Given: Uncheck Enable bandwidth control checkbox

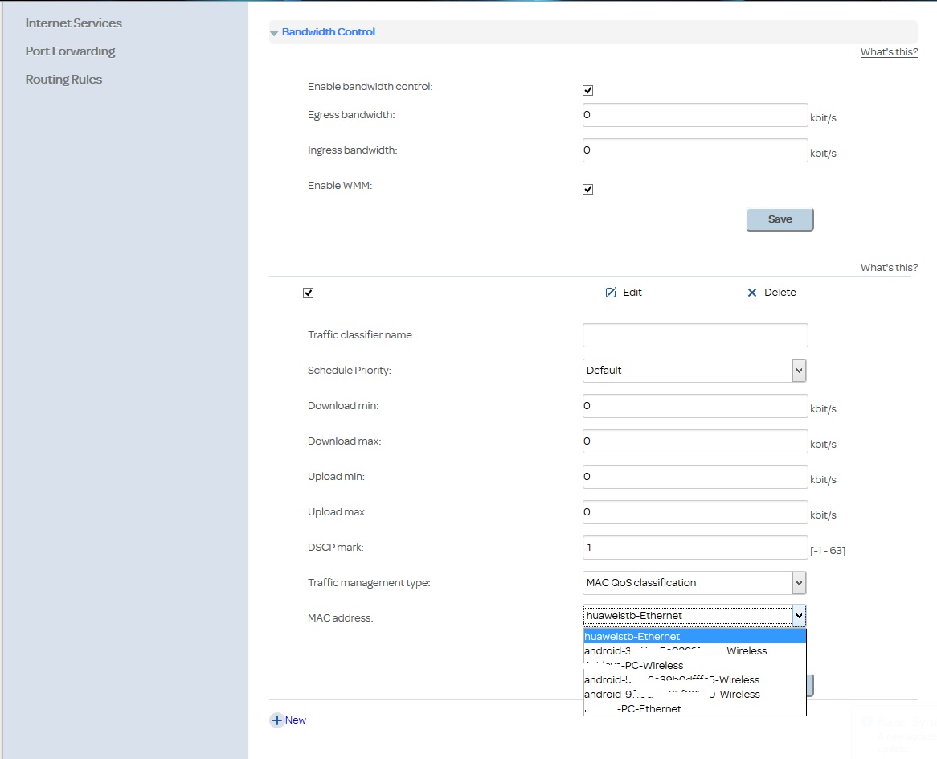Looking at the screenshot, I should pos(587,90).
